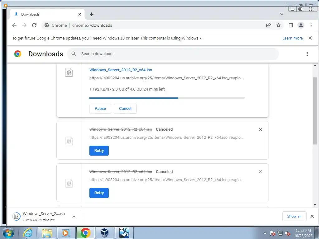This screenshot has height=239, width=319.
Task: Open Action Center flag icon
Action: tap(273, 233)
